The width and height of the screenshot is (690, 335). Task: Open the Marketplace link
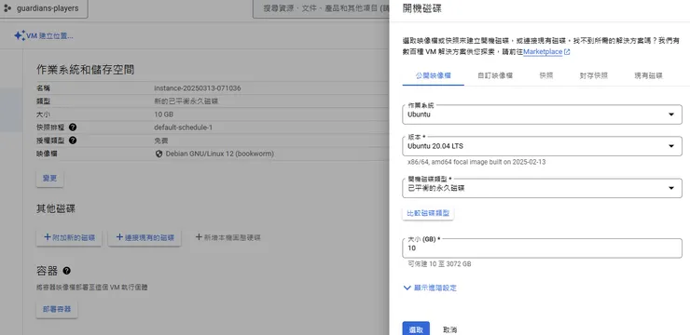coord(543,52)
